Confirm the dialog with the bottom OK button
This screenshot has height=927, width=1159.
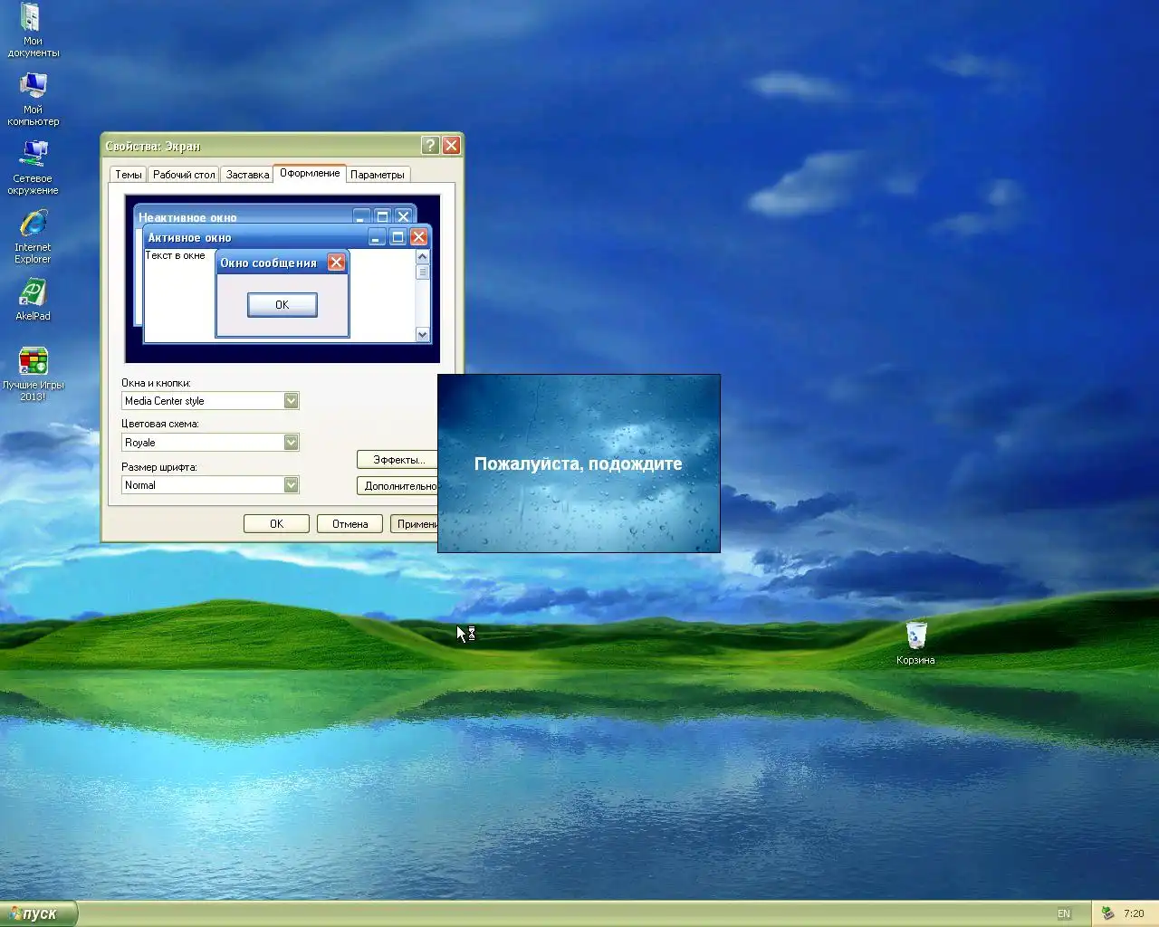(x=276, y=524)
